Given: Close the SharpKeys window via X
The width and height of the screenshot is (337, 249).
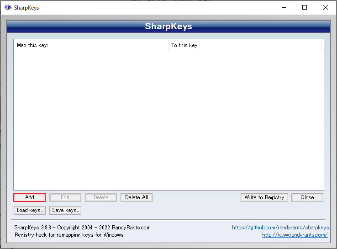Looking at the screenshot, I should click(326, 7).
